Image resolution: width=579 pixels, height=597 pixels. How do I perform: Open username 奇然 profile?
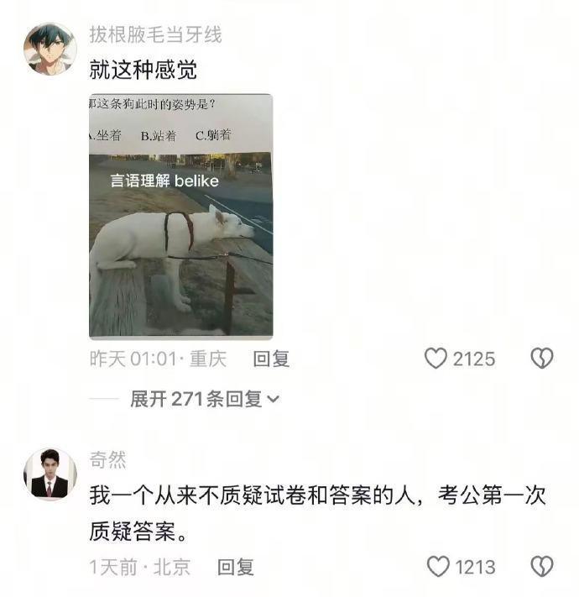point(107,459)
